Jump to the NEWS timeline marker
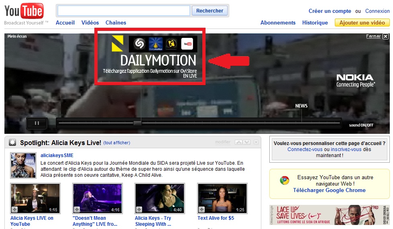 (x=301, y=106)
